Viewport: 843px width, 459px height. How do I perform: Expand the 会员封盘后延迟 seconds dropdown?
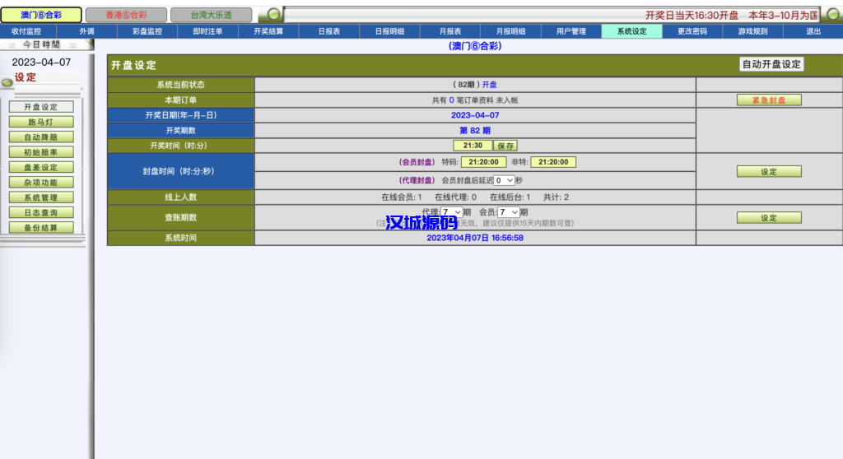click(x=505, y=180)
